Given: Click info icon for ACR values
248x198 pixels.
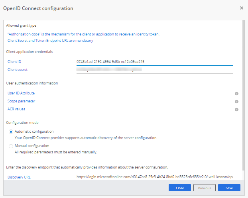Looking at the screenshot, I should tap(236, 110).
